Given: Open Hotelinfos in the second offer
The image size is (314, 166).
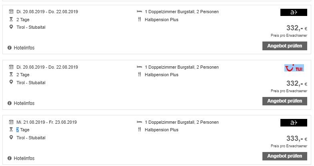Looking at the screenshot, I should [24, 103].
